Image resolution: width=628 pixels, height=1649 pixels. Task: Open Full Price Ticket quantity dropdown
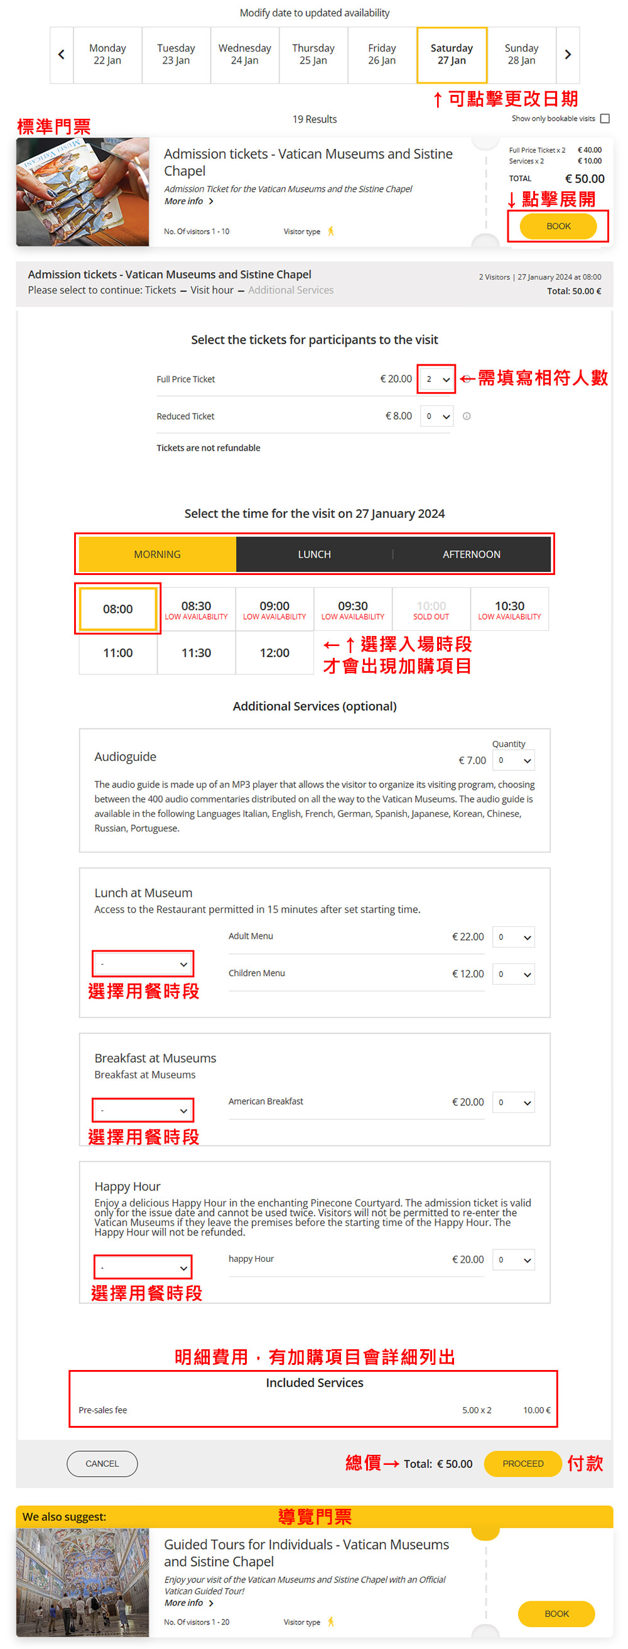437,379
